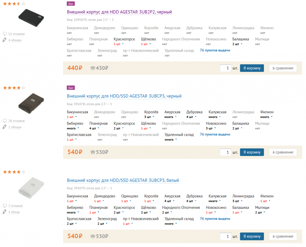The height and width of the screenshot is (247, 306).
Task: Click the pencil icon beside 1 обзор
Action: click(4, 212)
